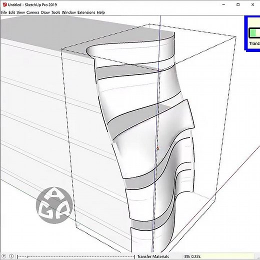Open the Camera menu

click(33, 12)
